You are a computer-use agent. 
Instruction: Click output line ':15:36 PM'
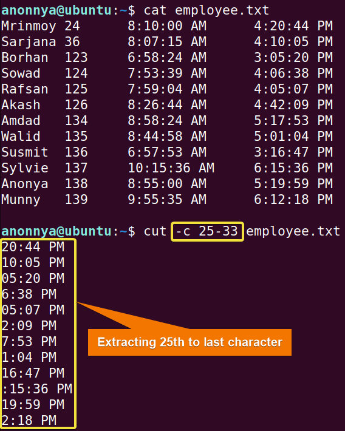37,389
